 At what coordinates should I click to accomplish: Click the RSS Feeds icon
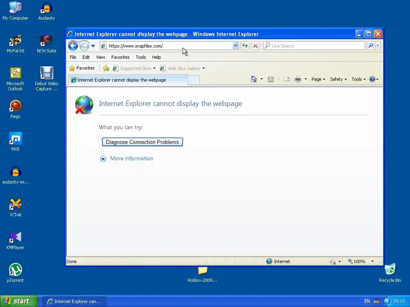pyautogui.click(x=271, y=80)
